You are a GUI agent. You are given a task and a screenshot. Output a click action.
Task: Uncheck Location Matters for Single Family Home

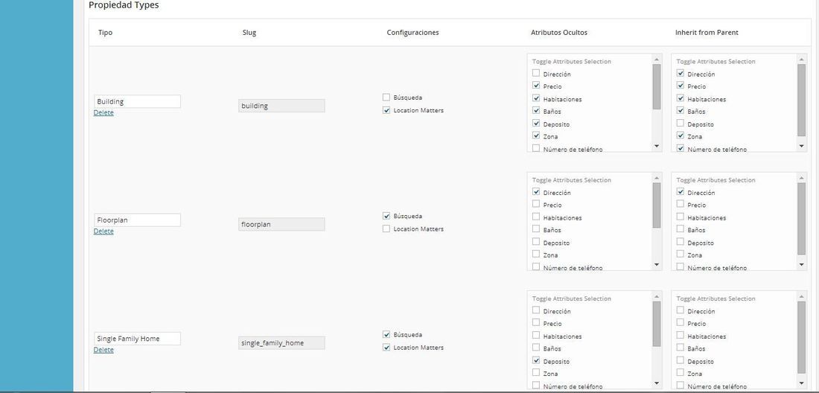(386, 347)
